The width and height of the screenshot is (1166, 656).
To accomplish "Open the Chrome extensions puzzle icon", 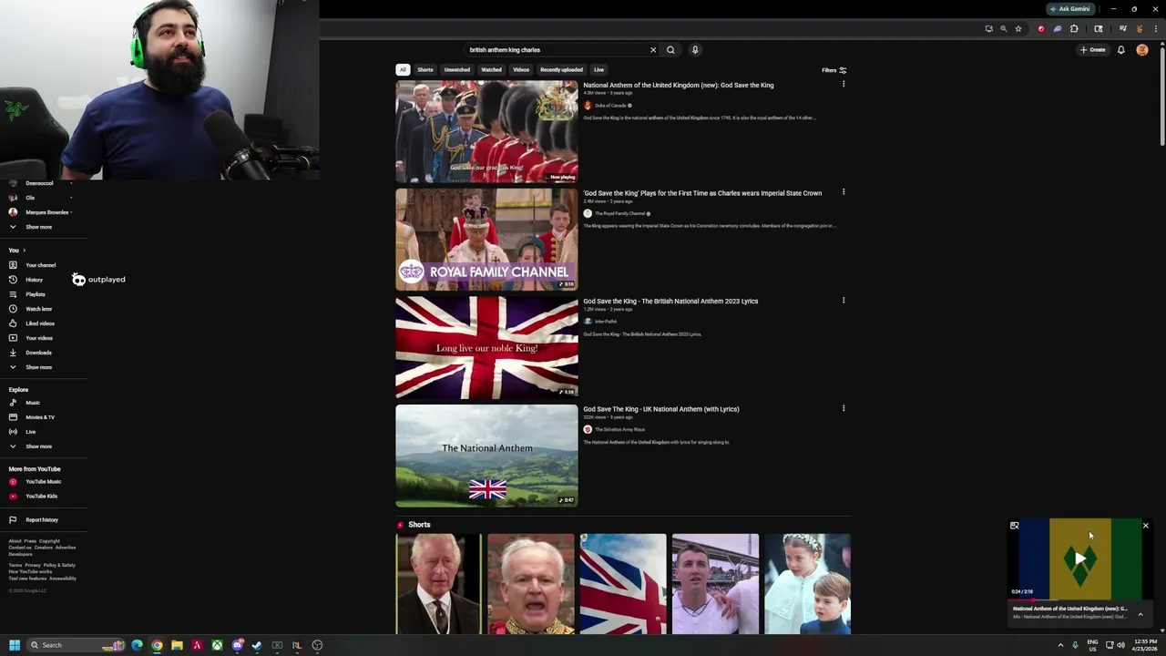I will click(x=1074, y=28).
